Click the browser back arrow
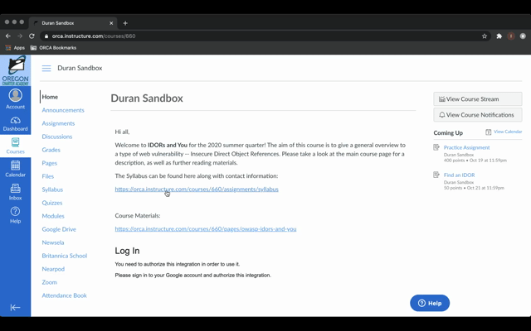 click(8, 36)
